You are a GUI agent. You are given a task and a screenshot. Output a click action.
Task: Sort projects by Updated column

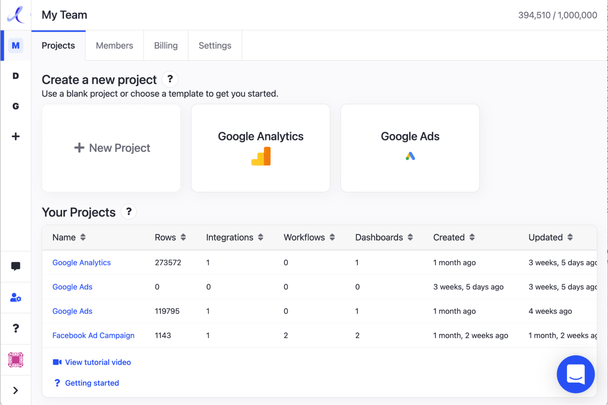(551, 237)
